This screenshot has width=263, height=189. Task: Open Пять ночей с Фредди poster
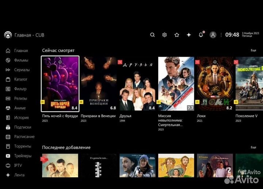coord(60,84)
